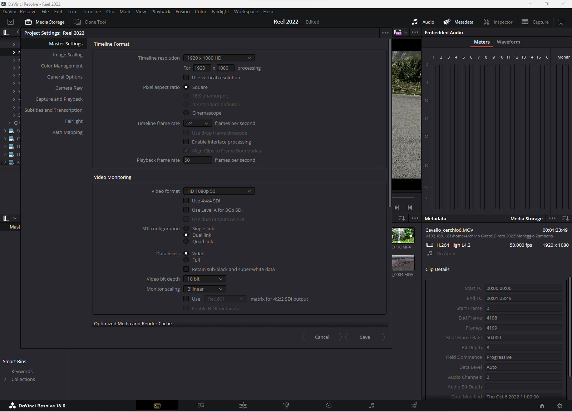Switch to the Fairlight page icon
This screenshot has height=412, width=572.
click(x=372, y=406)
